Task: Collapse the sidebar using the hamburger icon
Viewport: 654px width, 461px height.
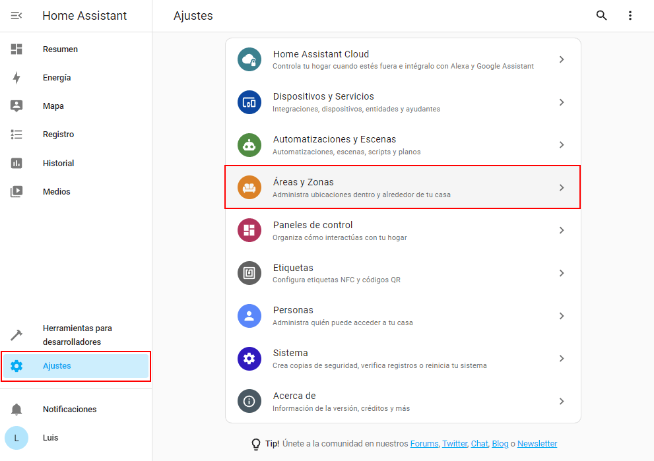Action: point(16,16)
